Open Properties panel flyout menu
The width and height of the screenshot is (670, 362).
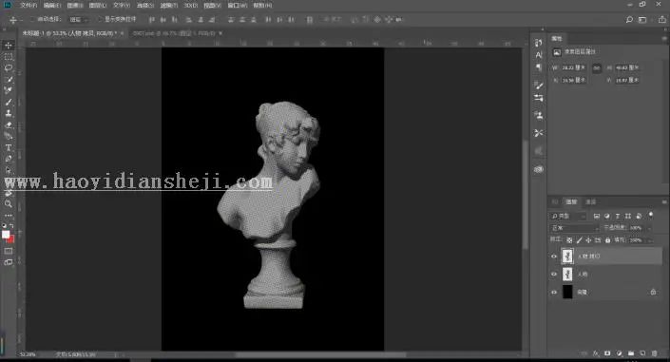point(664,38)
